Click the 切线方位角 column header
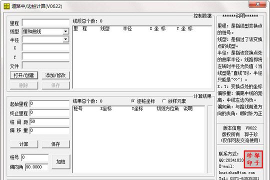 [x=167, y=108]
